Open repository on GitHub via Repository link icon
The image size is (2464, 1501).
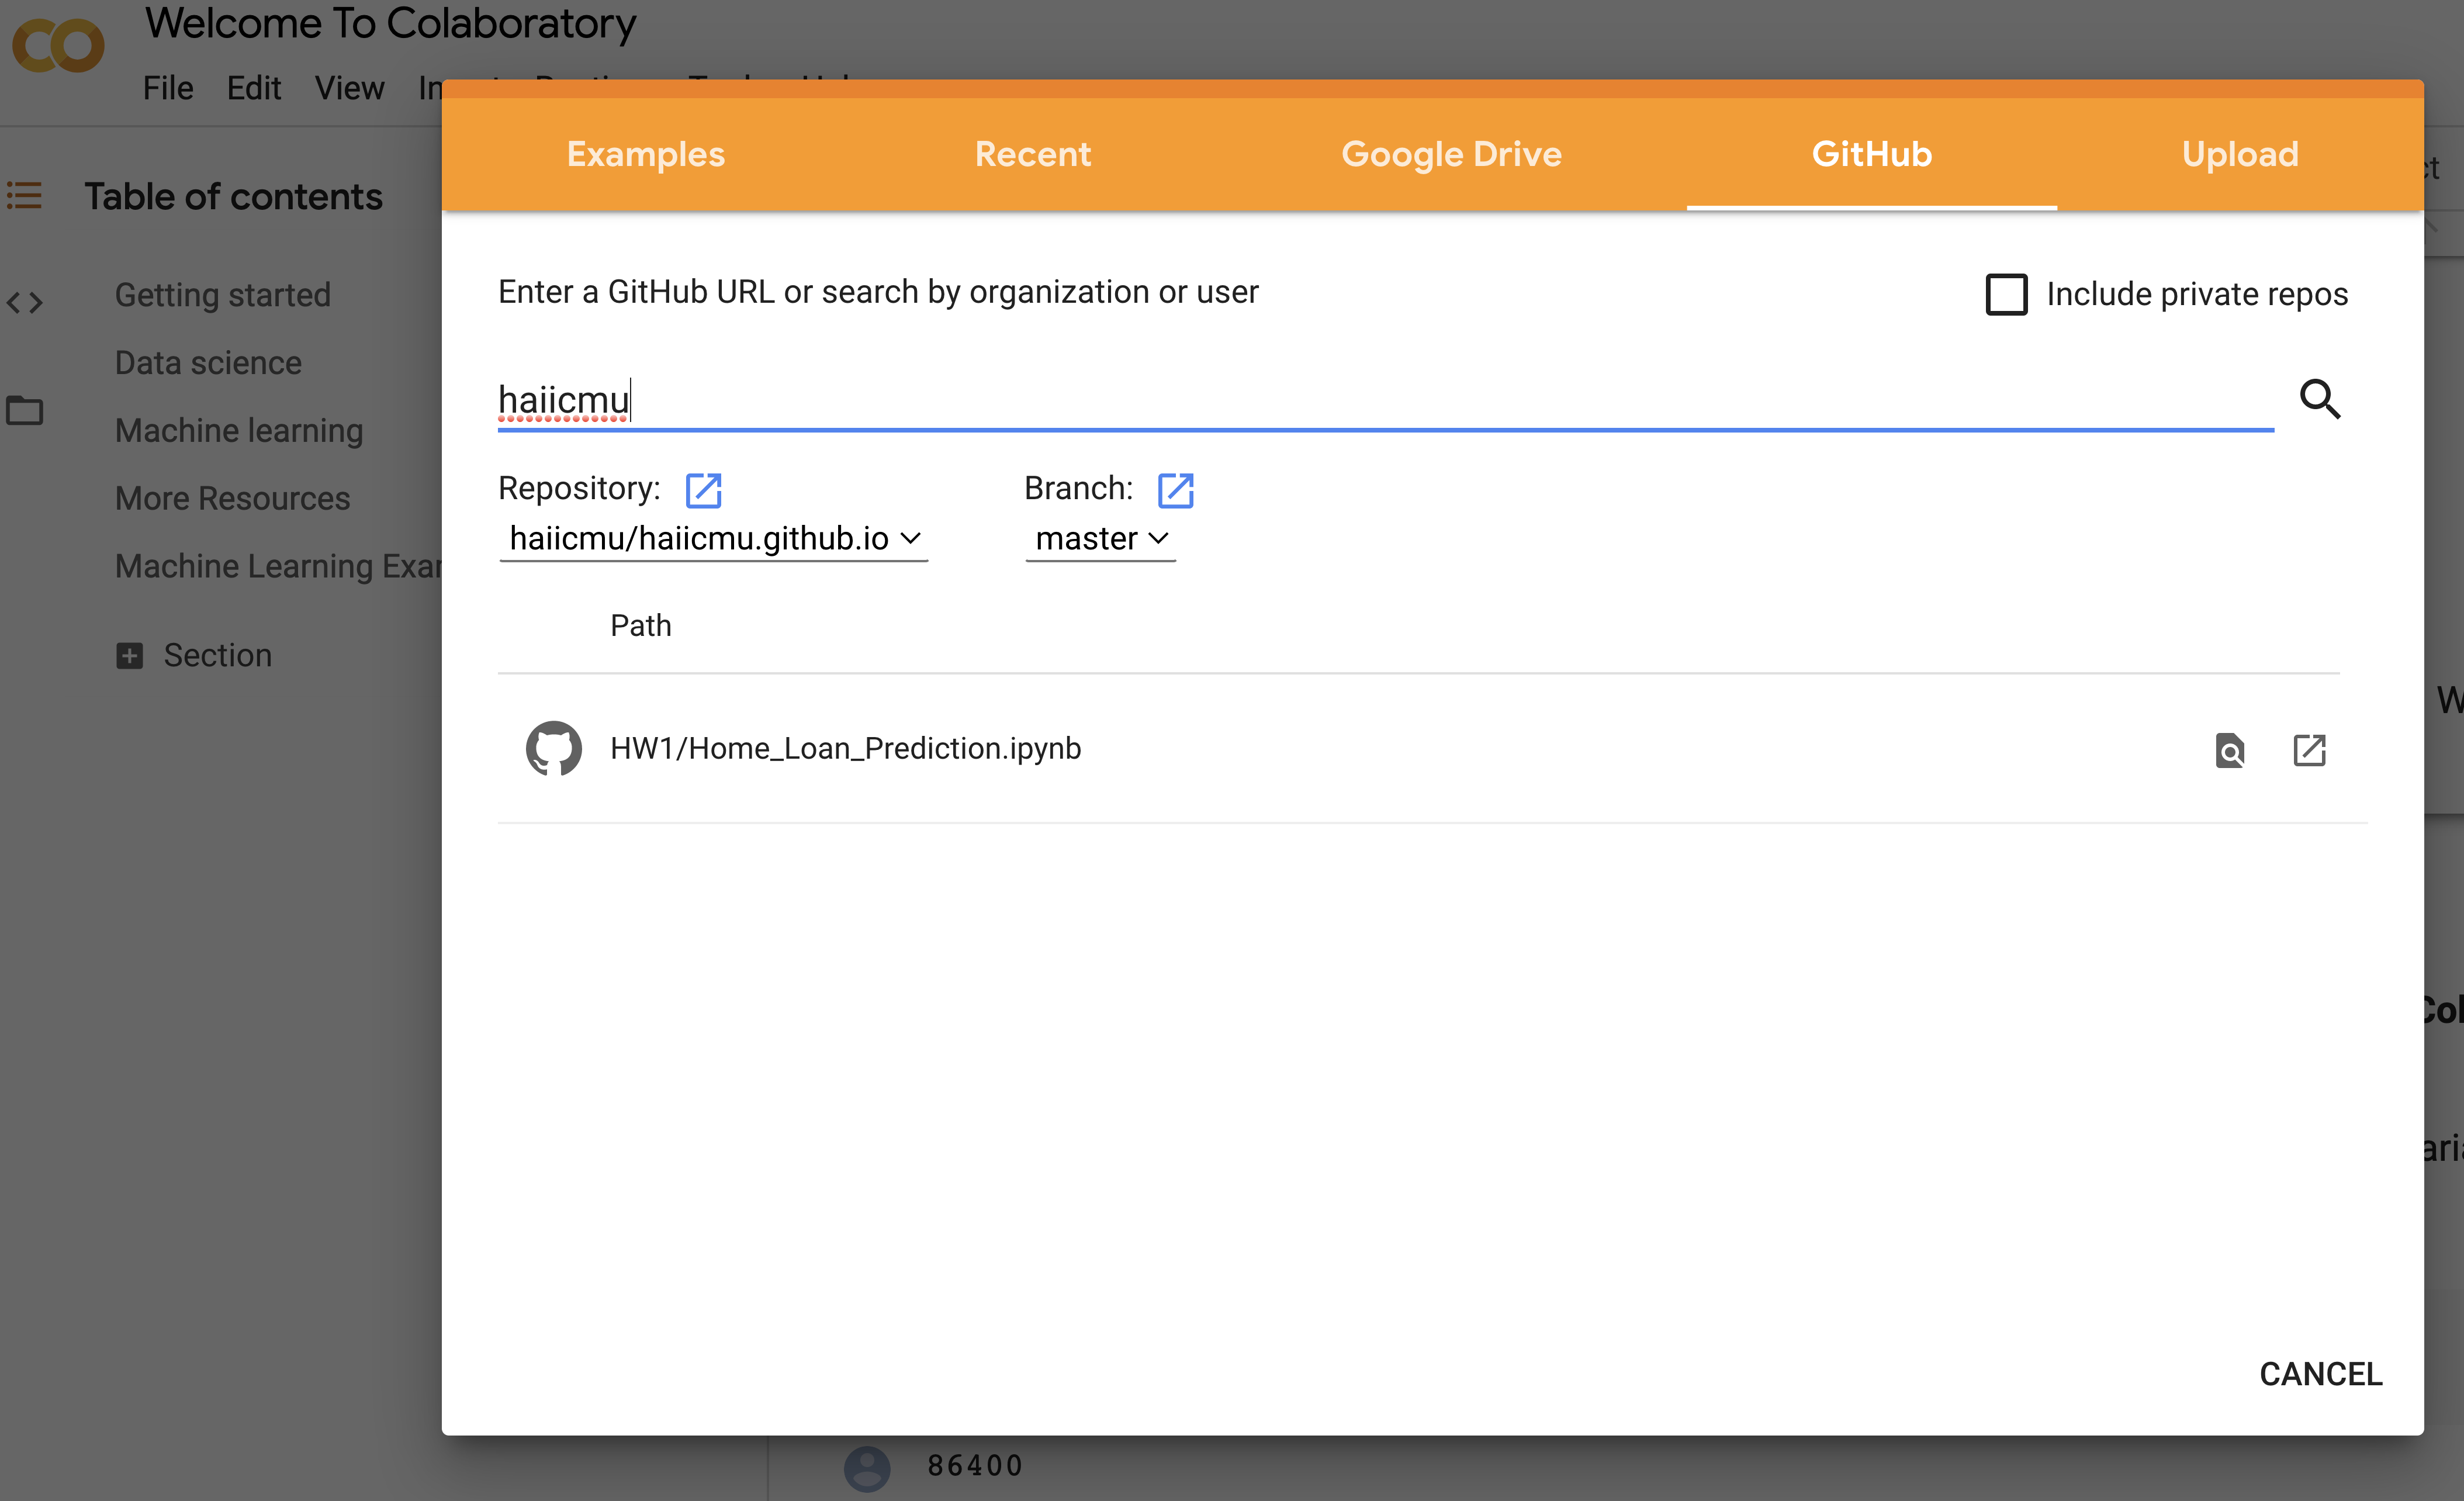pos(703,490)
